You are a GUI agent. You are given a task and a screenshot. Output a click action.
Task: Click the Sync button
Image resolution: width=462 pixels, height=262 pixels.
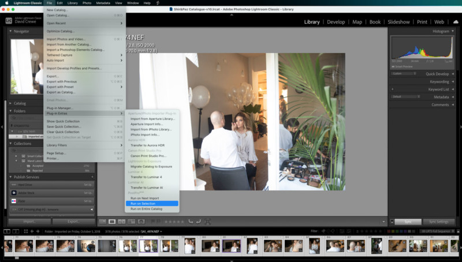click(408, 222)
